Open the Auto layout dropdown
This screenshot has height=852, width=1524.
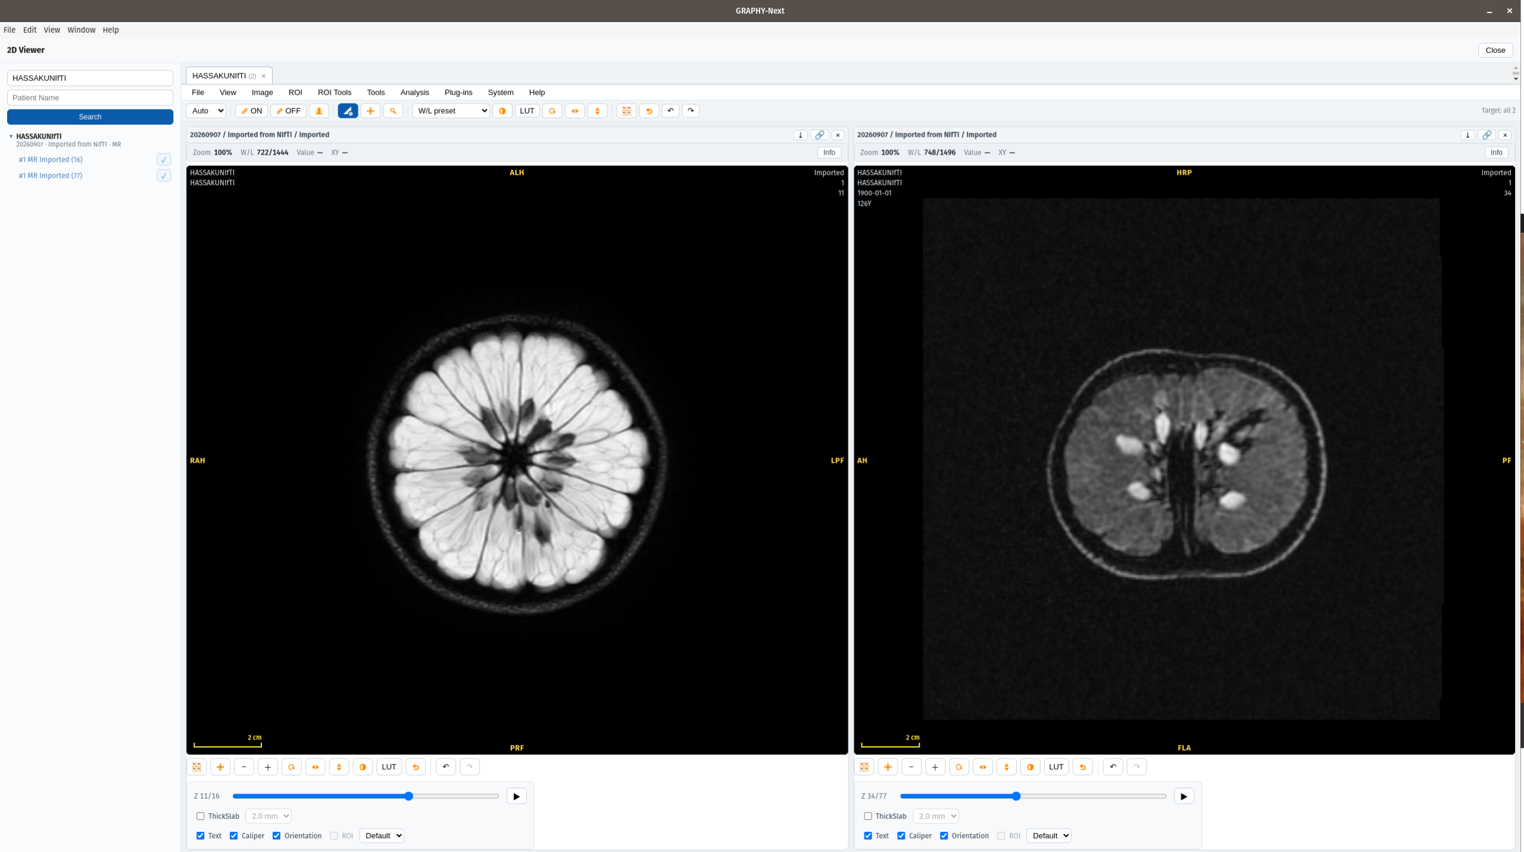tap(206, 111)
